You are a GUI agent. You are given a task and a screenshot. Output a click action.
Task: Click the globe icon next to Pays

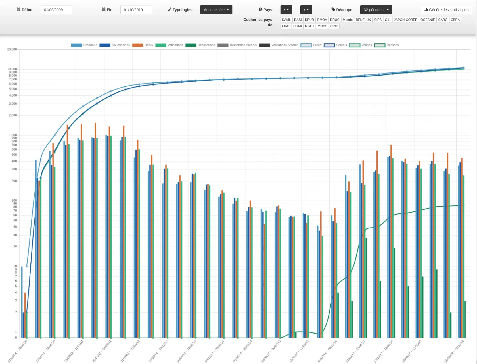tap(260, 10)
